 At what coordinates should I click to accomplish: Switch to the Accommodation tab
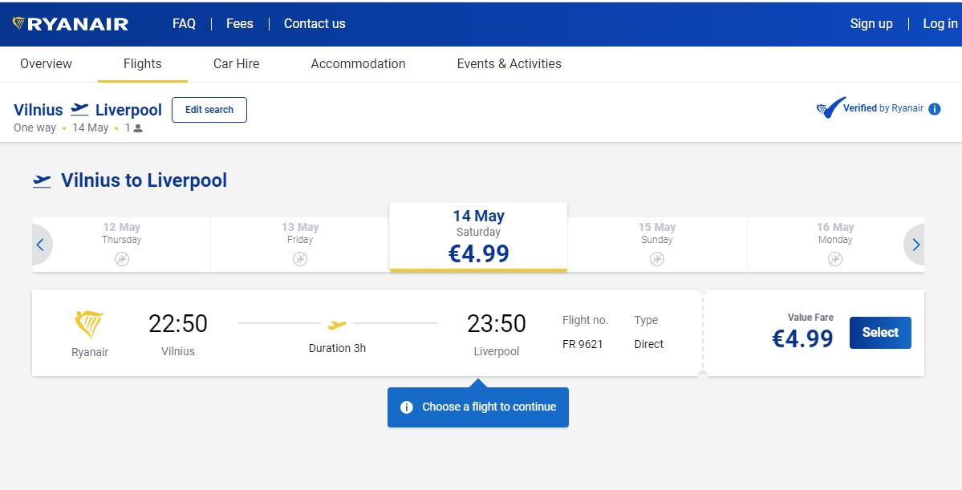tap(358, 64)
